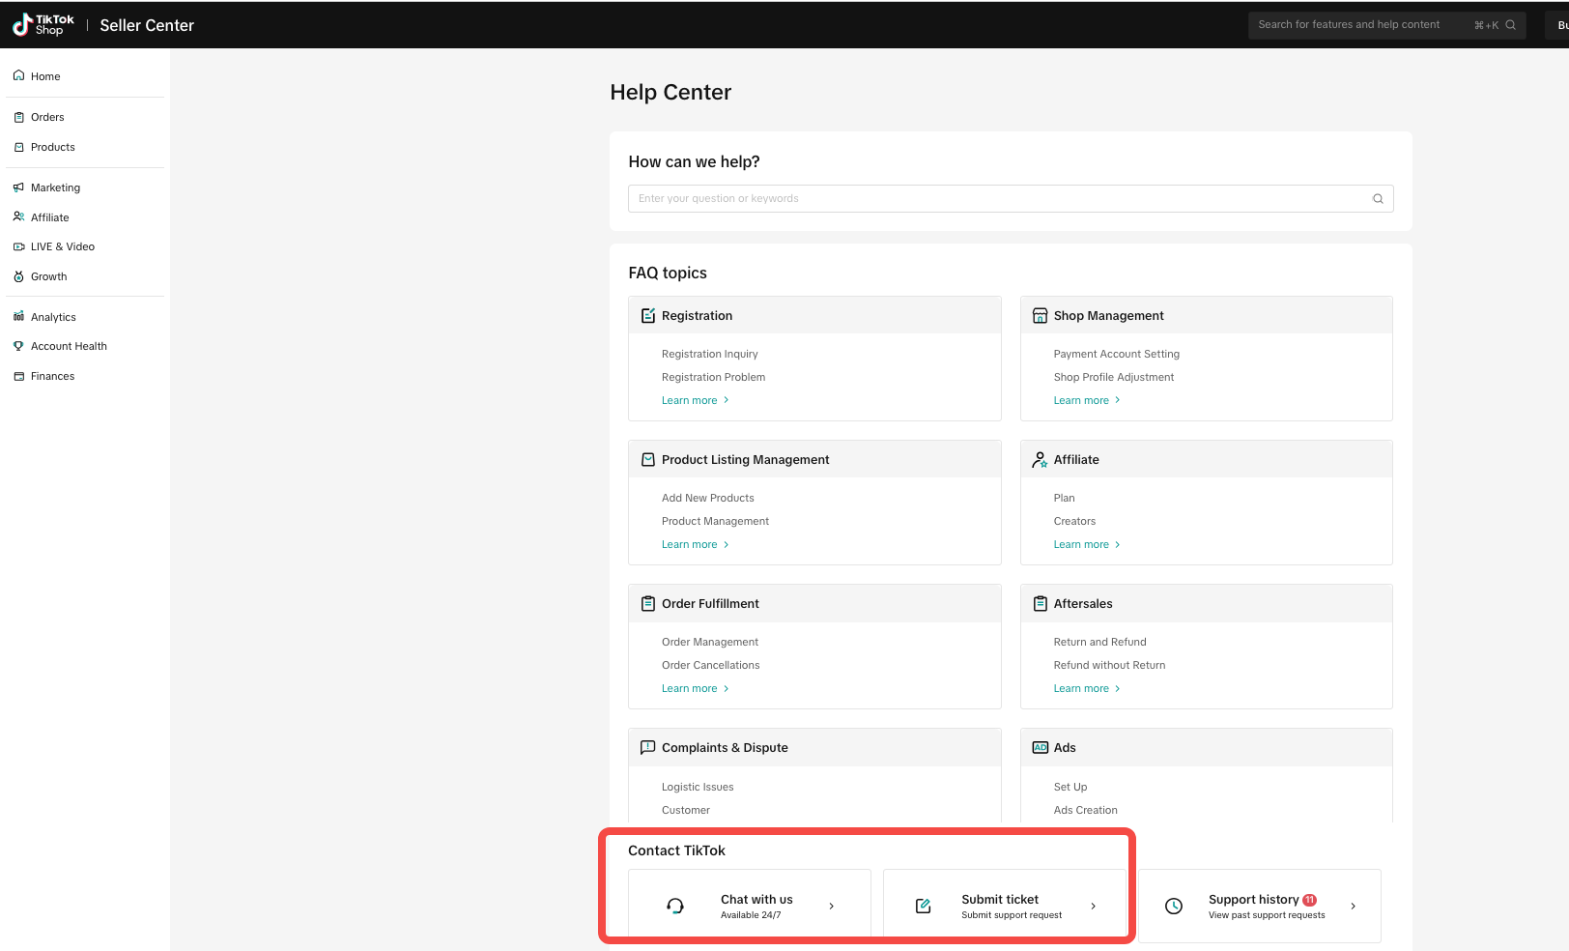Open the Order Management link
1569x951 pixels.
click(x=710, y=643)
